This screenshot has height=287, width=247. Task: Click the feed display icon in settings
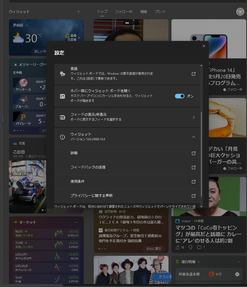[62, 117]
